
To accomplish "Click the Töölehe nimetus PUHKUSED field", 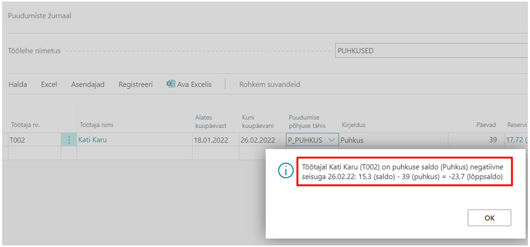I will coord(432,50).
